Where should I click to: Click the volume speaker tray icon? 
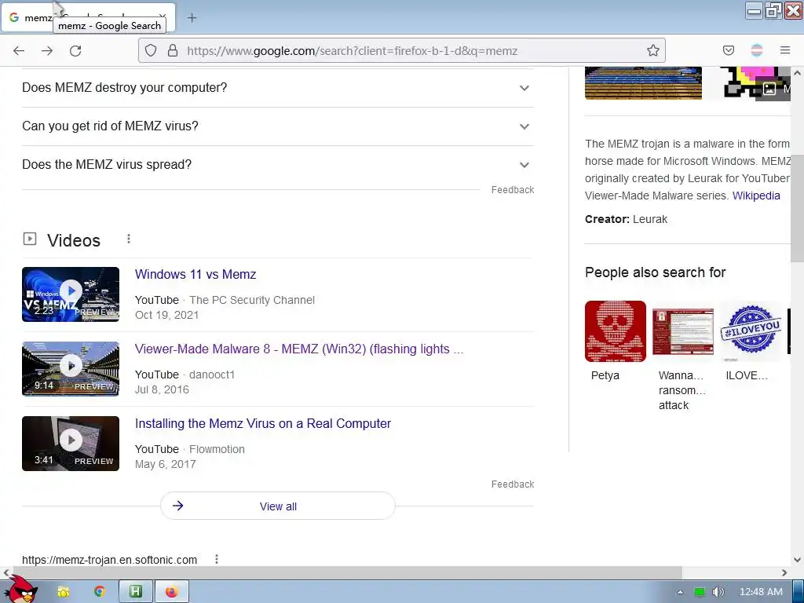pos(718,592)
